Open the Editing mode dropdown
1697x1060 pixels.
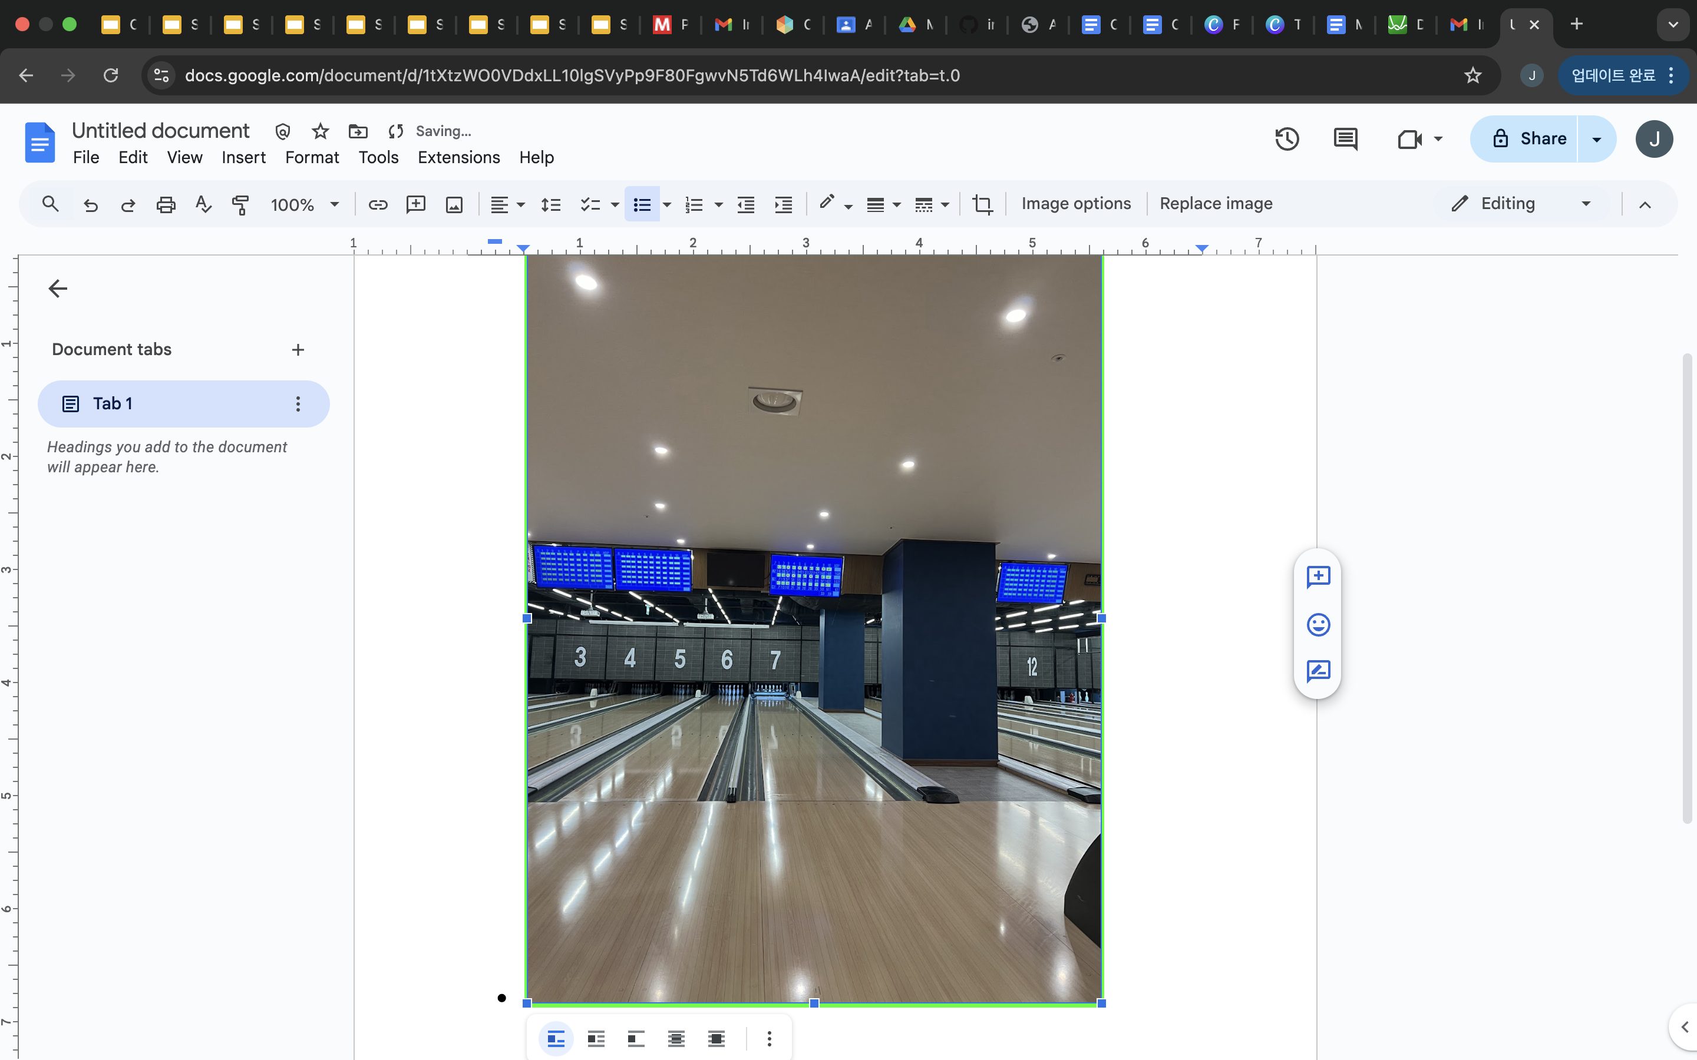pyautogui.click(x=1520, y=204)
